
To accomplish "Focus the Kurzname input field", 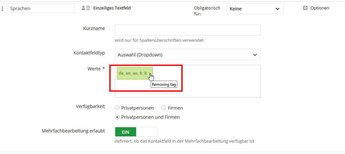I will (x=188, y=30).
